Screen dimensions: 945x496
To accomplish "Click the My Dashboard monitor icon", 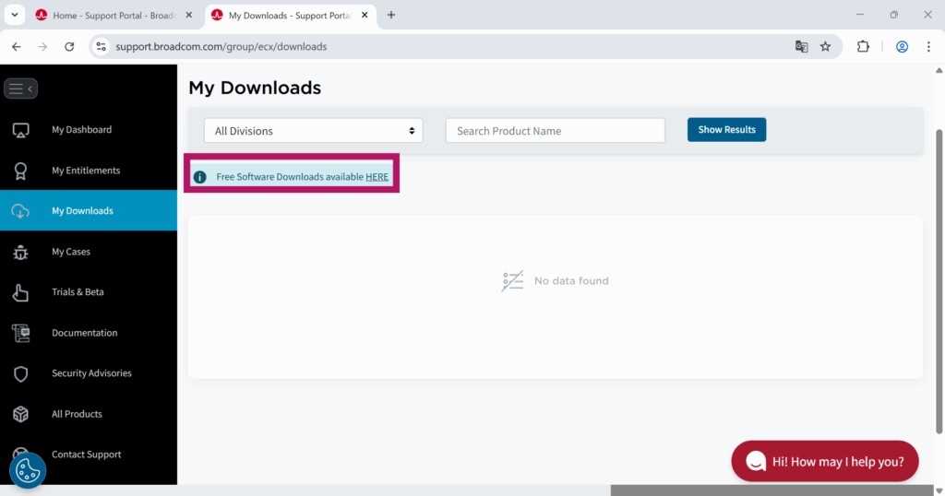I will coord(21,130).
